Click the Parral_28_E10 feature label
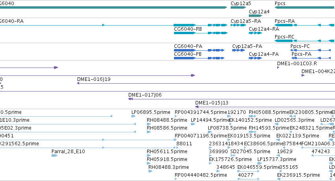Viewport: 335px width, 181px height. (68, 152)
